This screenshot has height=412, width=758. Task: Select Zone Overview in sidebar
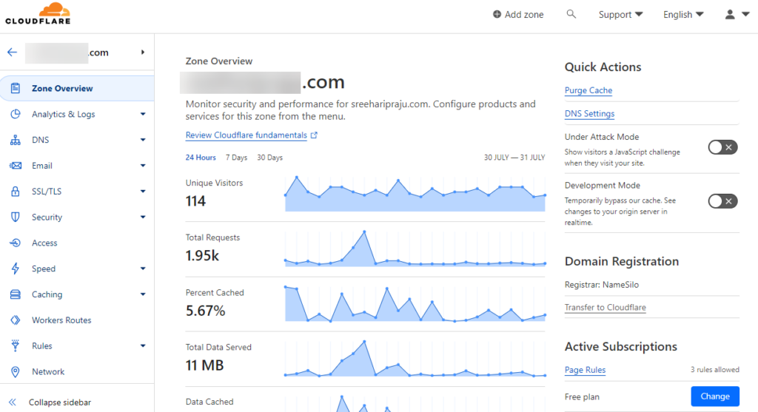pyautogui.click(x=77, y=88)
